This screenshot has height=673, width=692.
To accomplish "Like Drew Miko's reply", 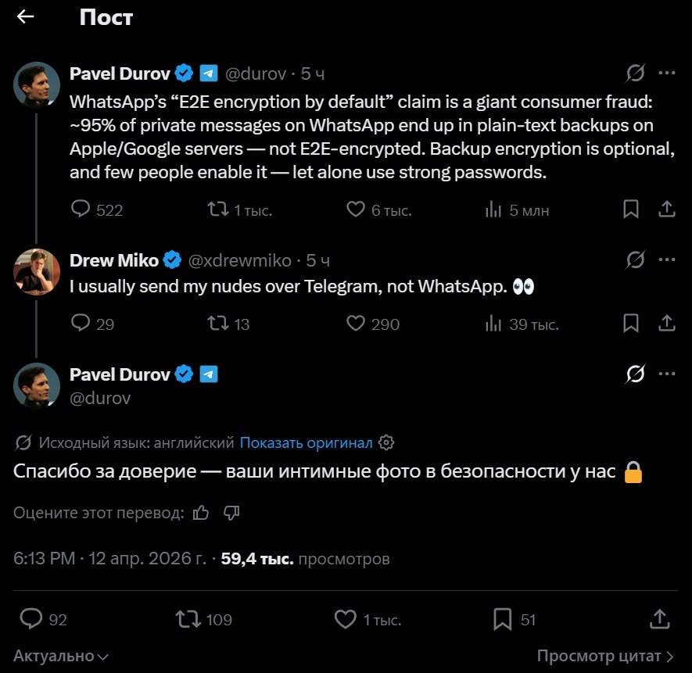I will click(x=357, y=323).
